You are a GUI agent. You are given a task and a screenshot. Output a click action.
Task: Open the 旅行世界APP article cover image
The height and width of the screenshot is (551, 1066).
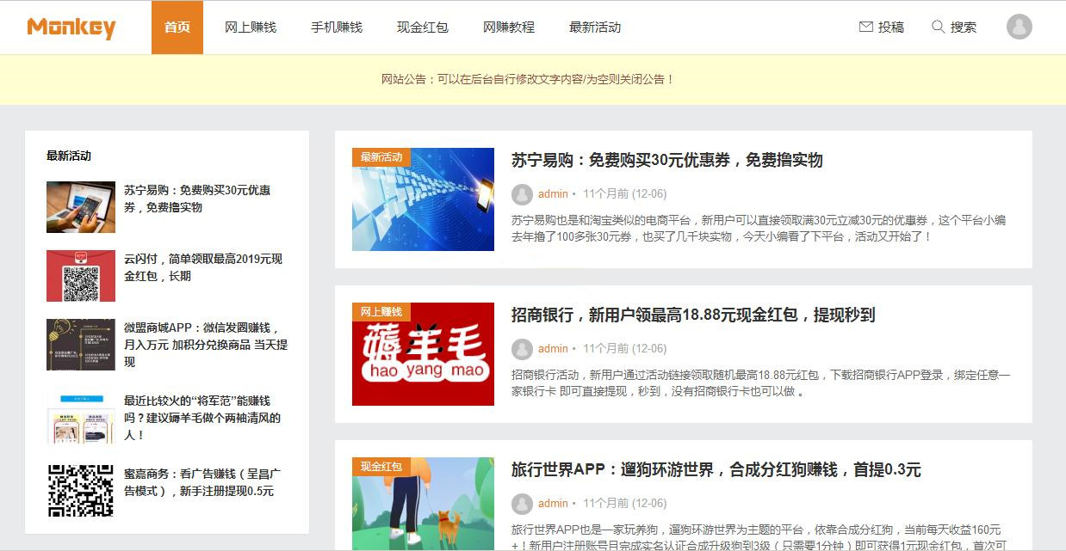(423, 504)
